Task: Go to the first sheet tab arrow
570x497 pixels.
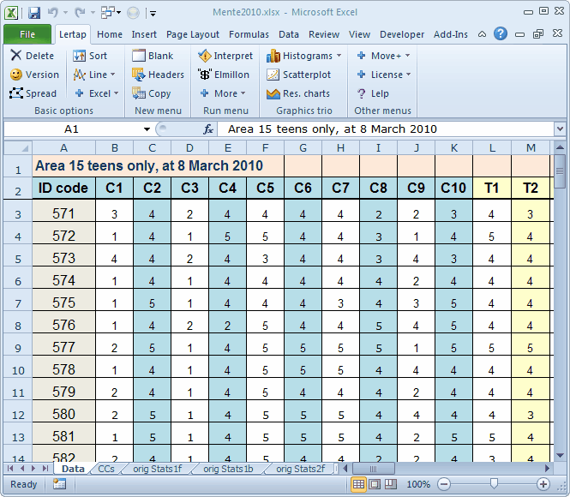Action: (10, 469)
